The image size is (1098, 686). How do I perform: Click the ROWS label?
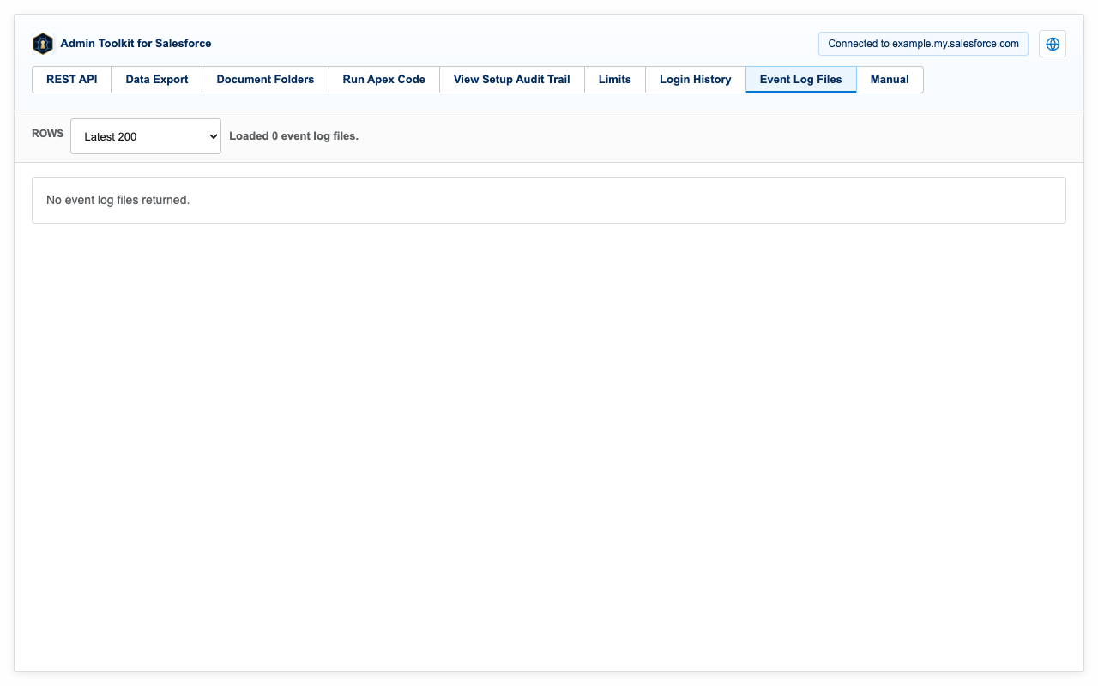click(47, 134)
